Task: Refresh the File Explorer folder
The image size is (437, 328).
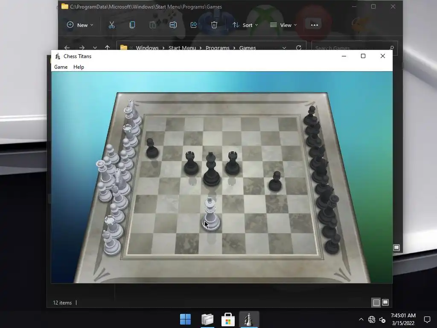Action: pyautogui.click(x=299, y=48)
